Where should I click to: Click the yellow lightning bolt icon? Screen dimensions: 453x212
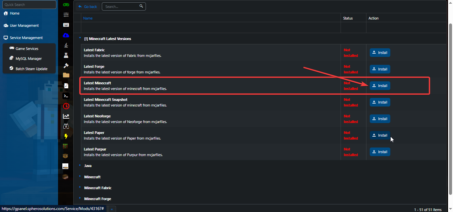(x=66, y=136)
